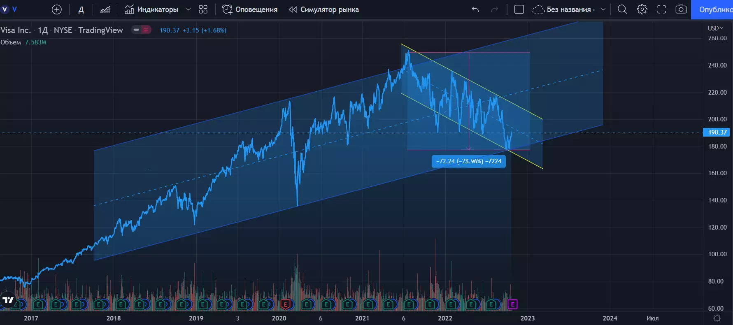Redo the last undone action
Screen dimensions: 733x325
click(x=495, y=9)
